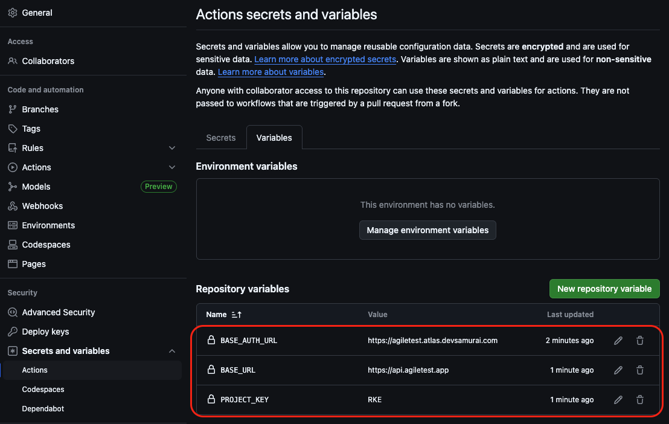Delete the BASE_URL variable with trash icon
This screenshot has height=424, width=669.
tap(640, 370)
